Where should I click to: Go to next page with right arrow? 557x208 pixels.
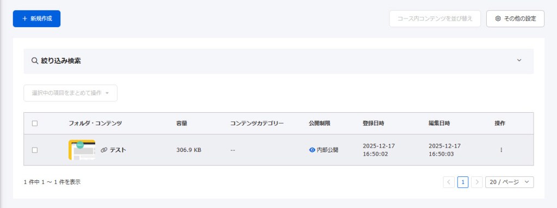pyautogui.click(x=476, y=182)
